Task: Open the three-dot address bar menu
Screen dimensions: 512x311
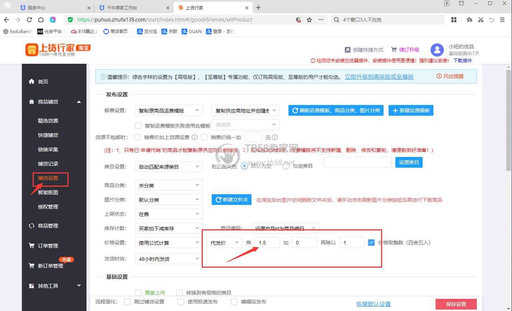Action: [321, 20]
